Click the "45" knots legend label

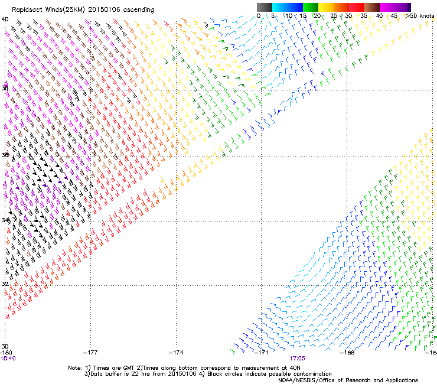coord(394,16)
